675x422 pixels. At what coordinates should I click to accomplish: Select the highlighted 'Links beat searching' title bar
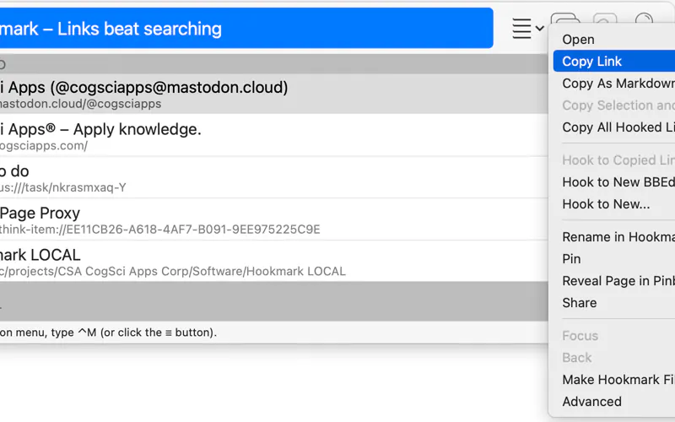pos(246,28)
